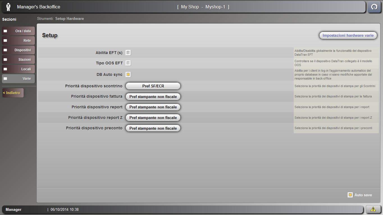Change Priorità dispositivo report printer preference

click(x=153, y=107)
